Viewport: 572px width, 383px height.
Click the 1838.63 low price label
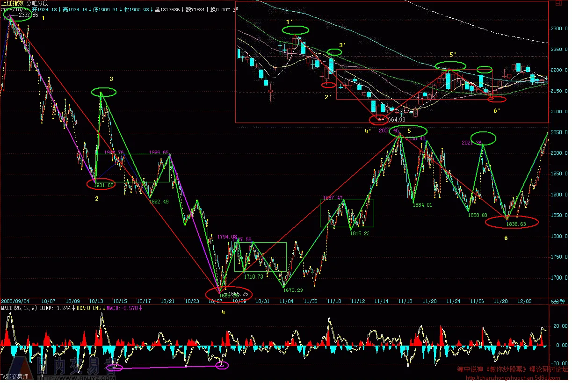click(516, 224)
